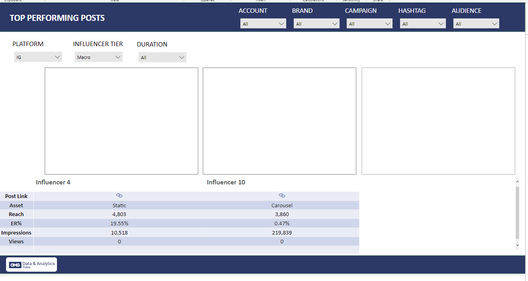The height and width of the screenshot is (281, 528).
Task: Click the scroll up arrow of table scrollbar
Action: [x=517, y=182]
